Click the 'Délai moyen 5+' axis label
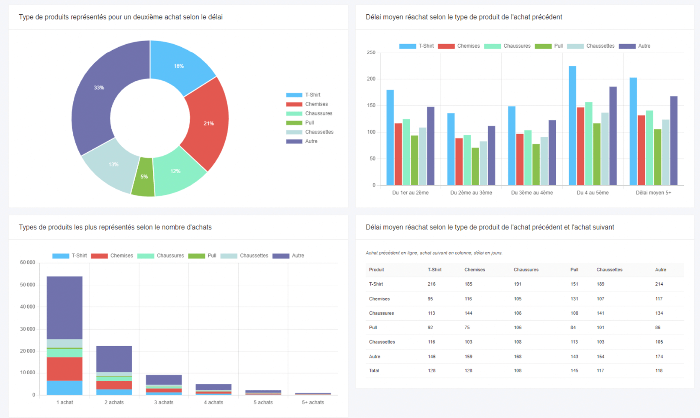Image resolution: width=700 pixels, height=418 pixels. pos(653,193)
